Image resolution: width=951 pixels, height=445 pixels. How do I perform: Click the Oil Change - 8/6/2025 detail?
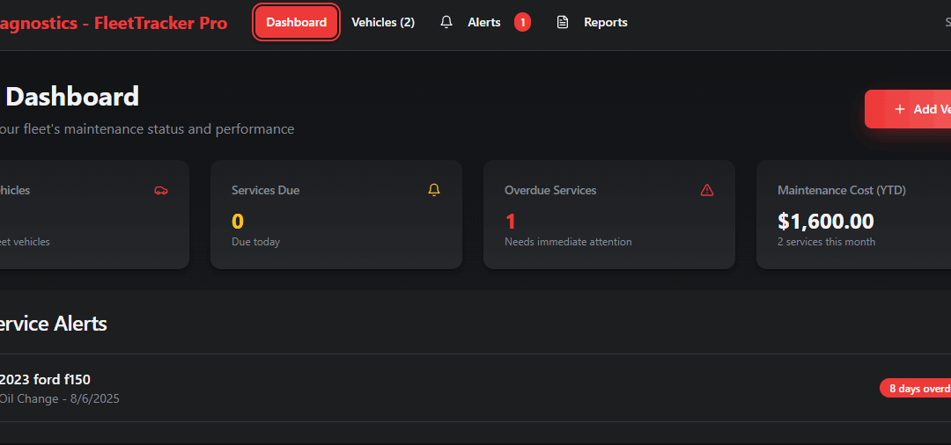click(59, 399)
